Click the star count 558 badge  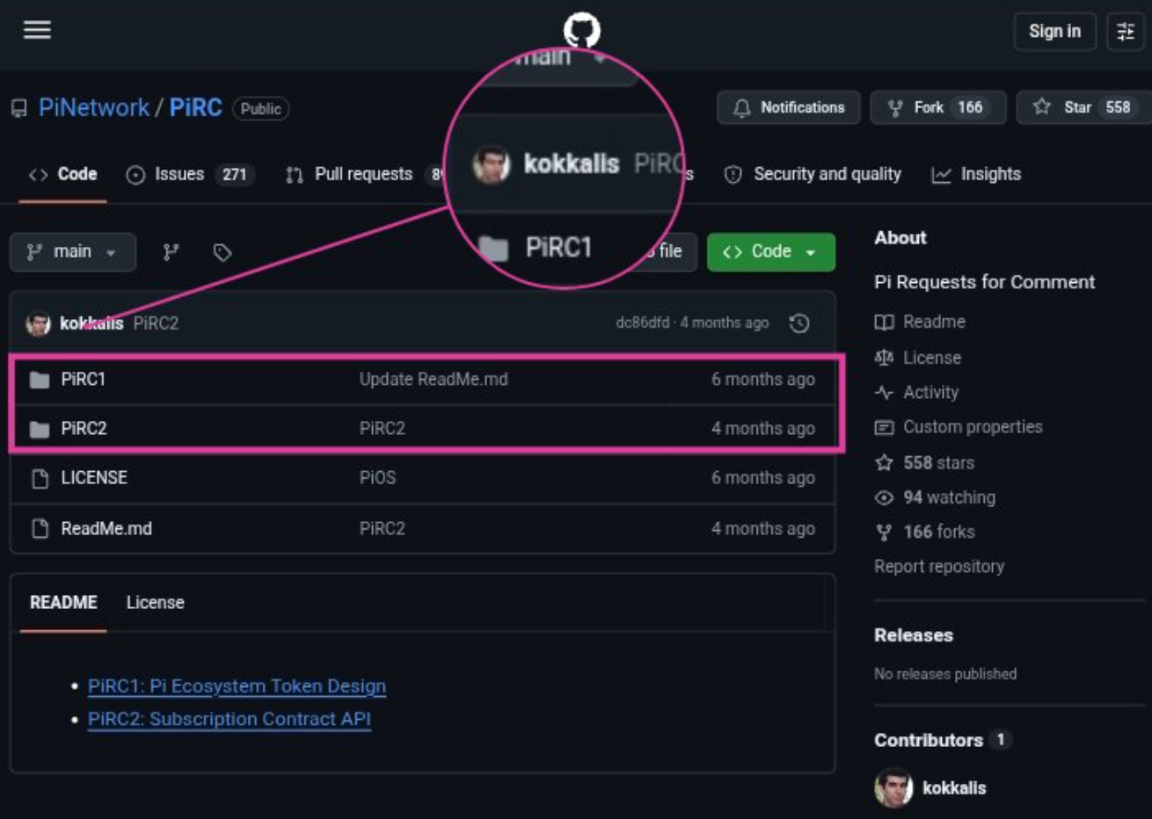[x=1118, y=107]
